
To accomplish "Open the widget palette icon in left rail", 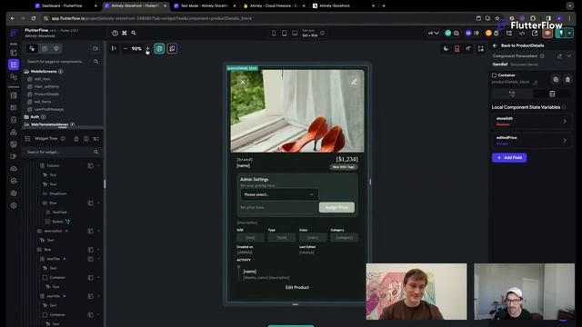I will pyautogui.click(x=14, y=53).
